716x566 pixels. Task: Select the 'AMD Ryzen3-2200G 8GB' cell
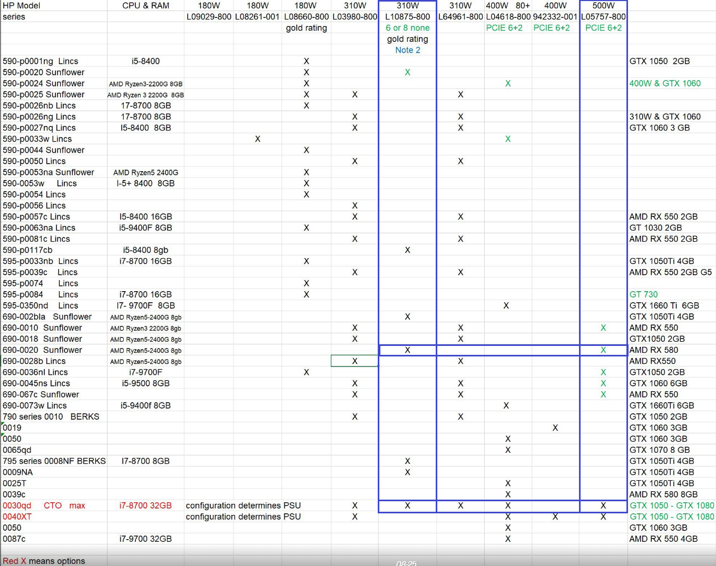[x=145, y=84]
